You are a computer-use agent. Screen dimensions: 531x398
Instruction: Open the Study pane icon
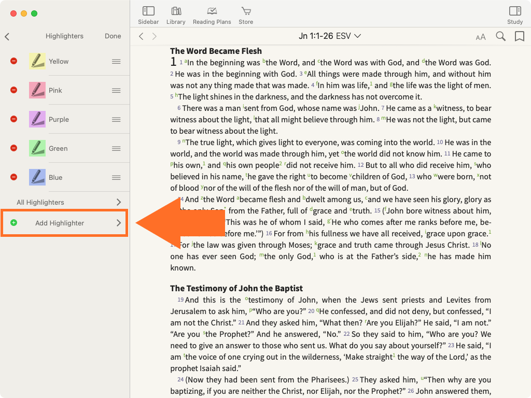[x=514, y=11]
